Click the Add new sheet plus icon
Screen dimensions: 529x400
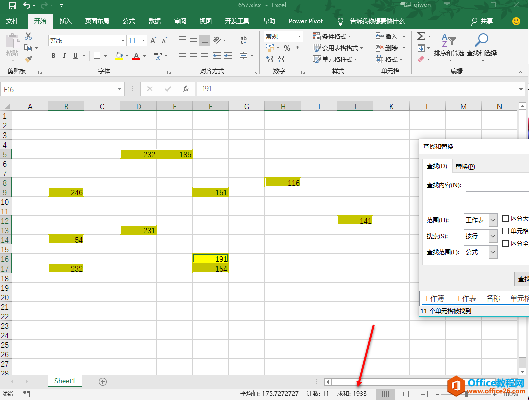(x=103, y=382)
